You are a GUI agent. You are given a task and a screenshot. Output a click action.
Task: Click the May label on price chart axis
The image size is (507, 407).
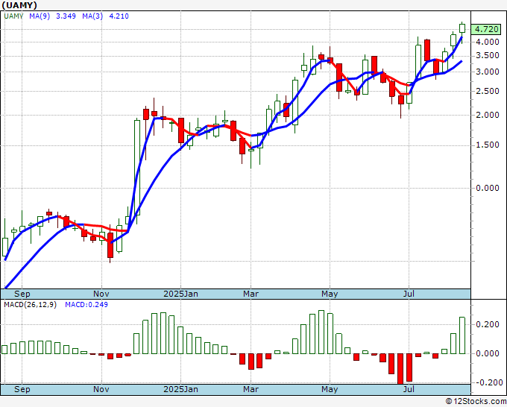tap(330, 294)
